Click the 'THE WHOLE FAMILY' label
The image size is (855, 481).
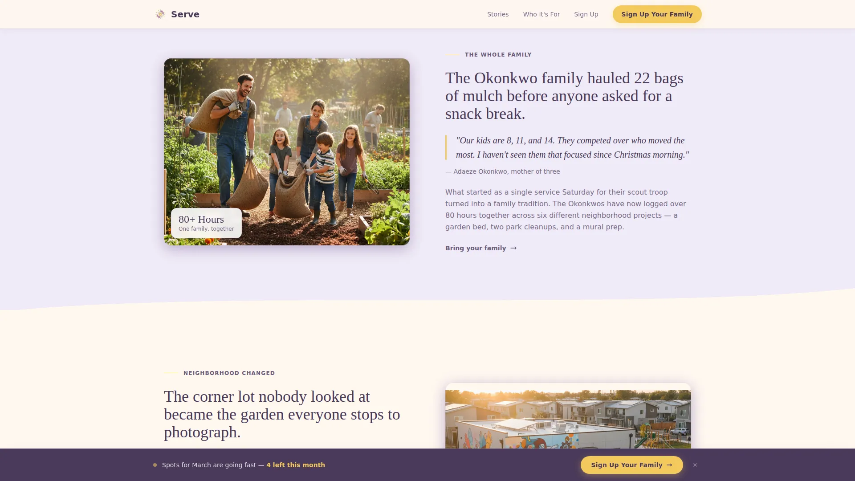click(498, 55)
